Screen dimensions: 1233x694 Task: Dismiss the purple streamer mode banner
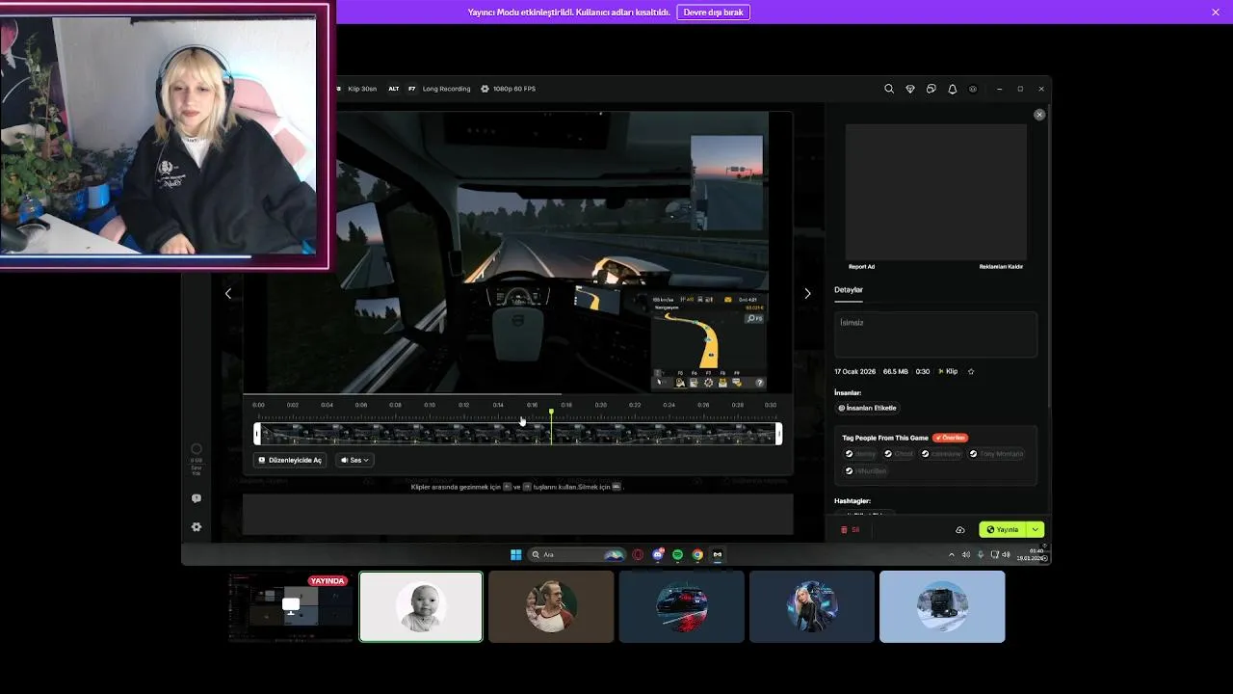1216,13
